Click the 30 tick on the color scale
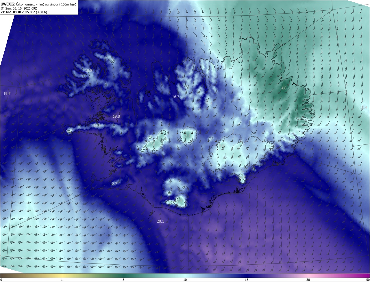 [308, 280]
